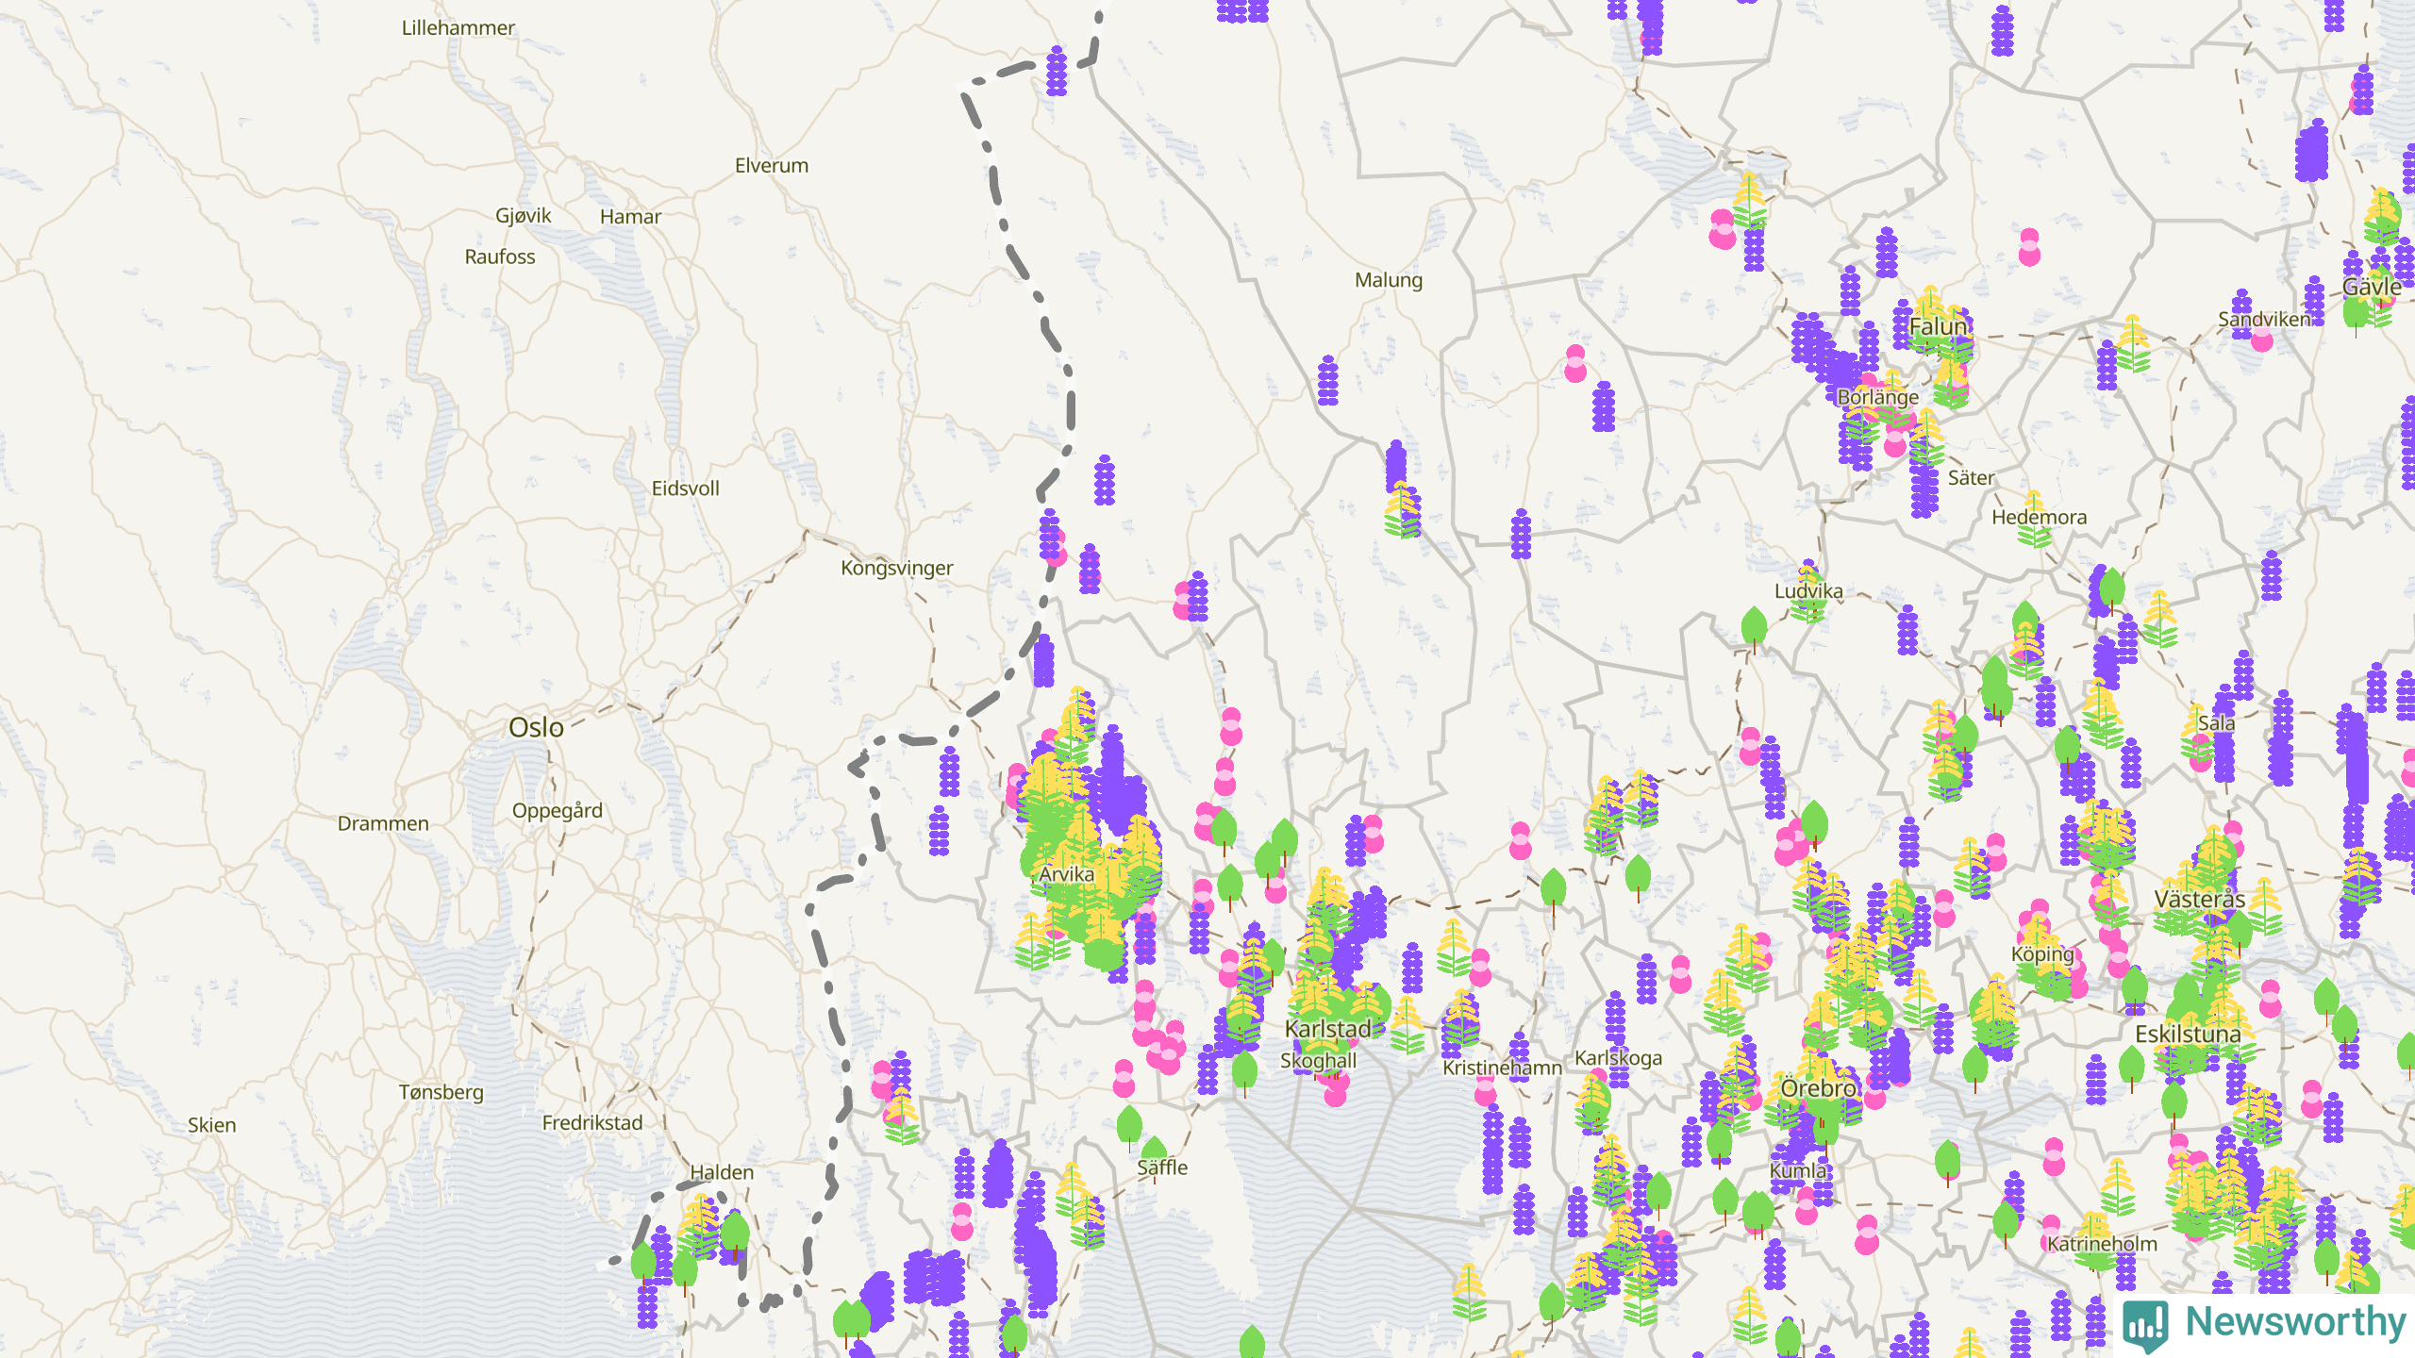2415x1358 pixels.
Task: Click the Säffle label
Action: point(1162,1168)
